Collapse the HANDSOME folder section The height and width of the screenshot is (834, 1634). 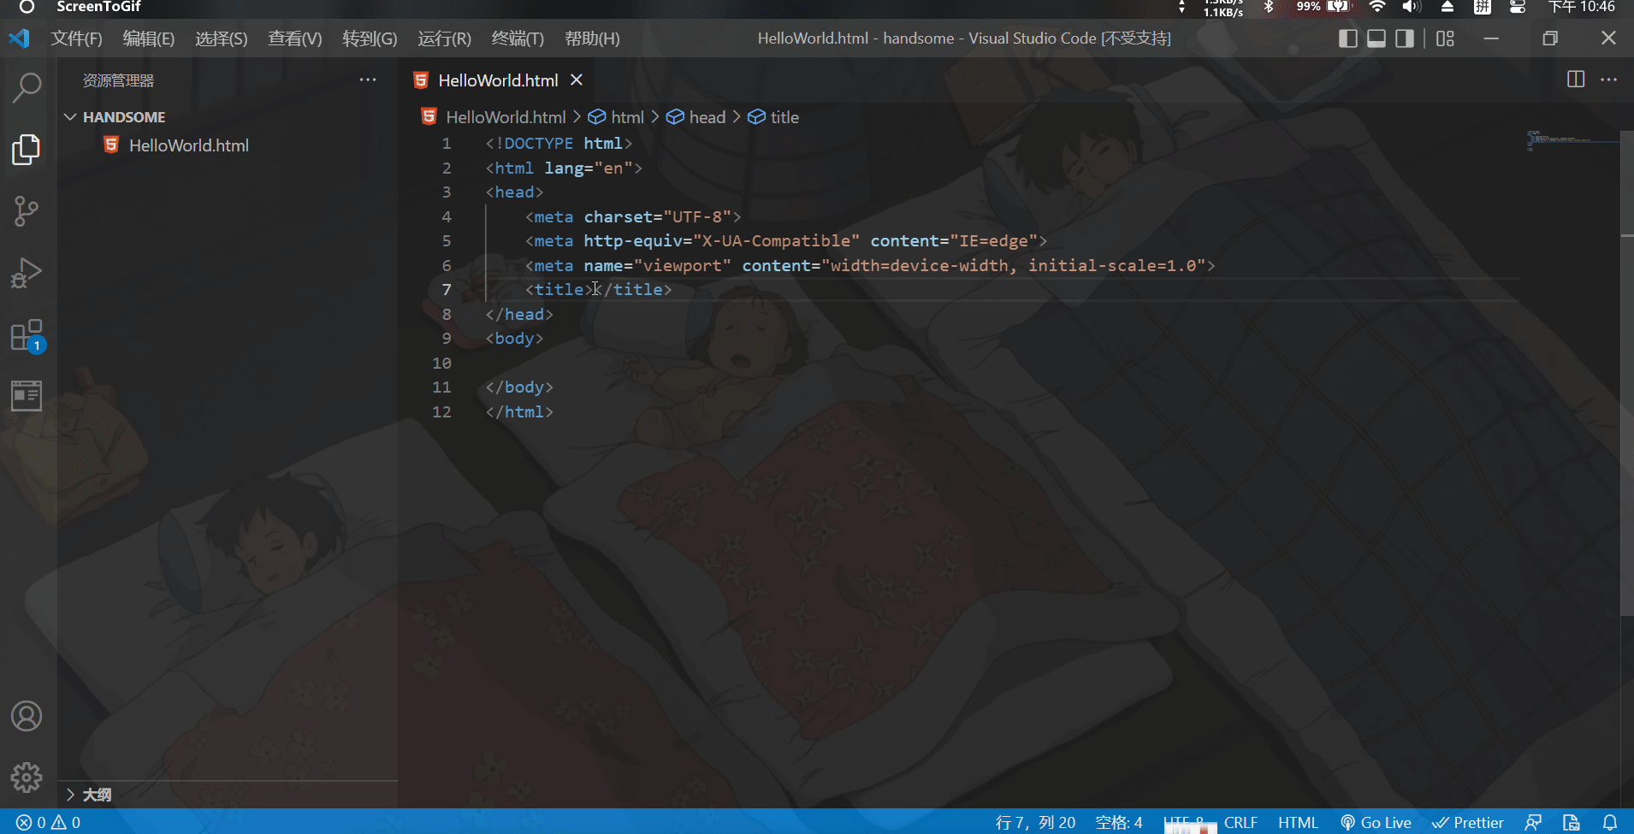click(x=71, y=117)
